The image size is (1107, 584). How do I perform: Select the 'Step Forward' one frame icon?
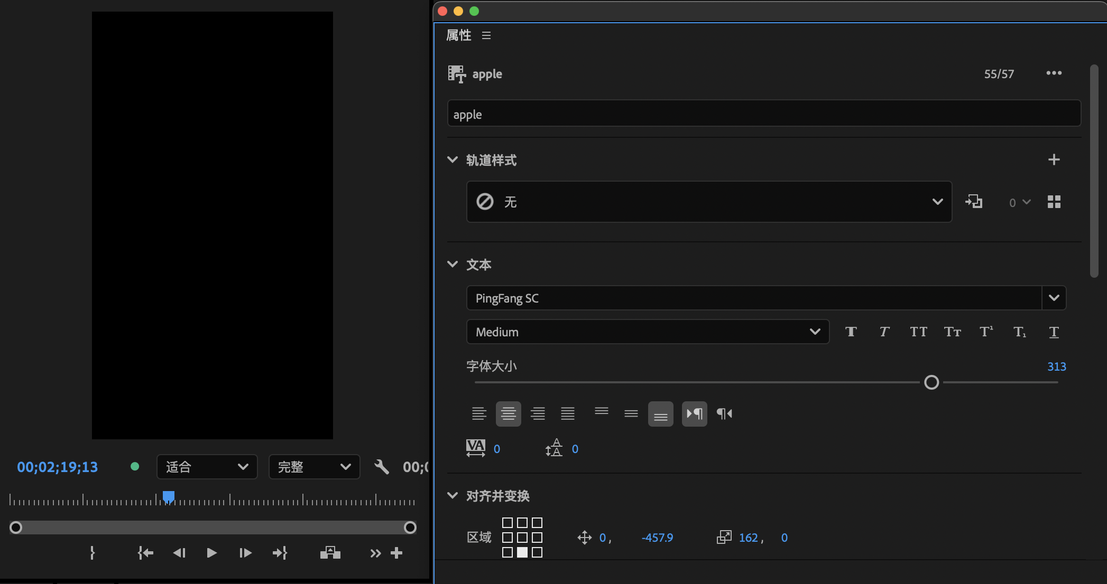245,553
